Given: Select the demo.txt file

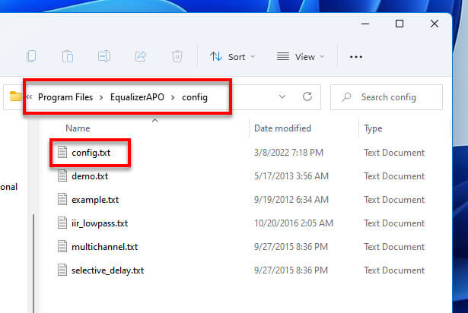Looking at the screenshot, I should (x=90, y=176).
